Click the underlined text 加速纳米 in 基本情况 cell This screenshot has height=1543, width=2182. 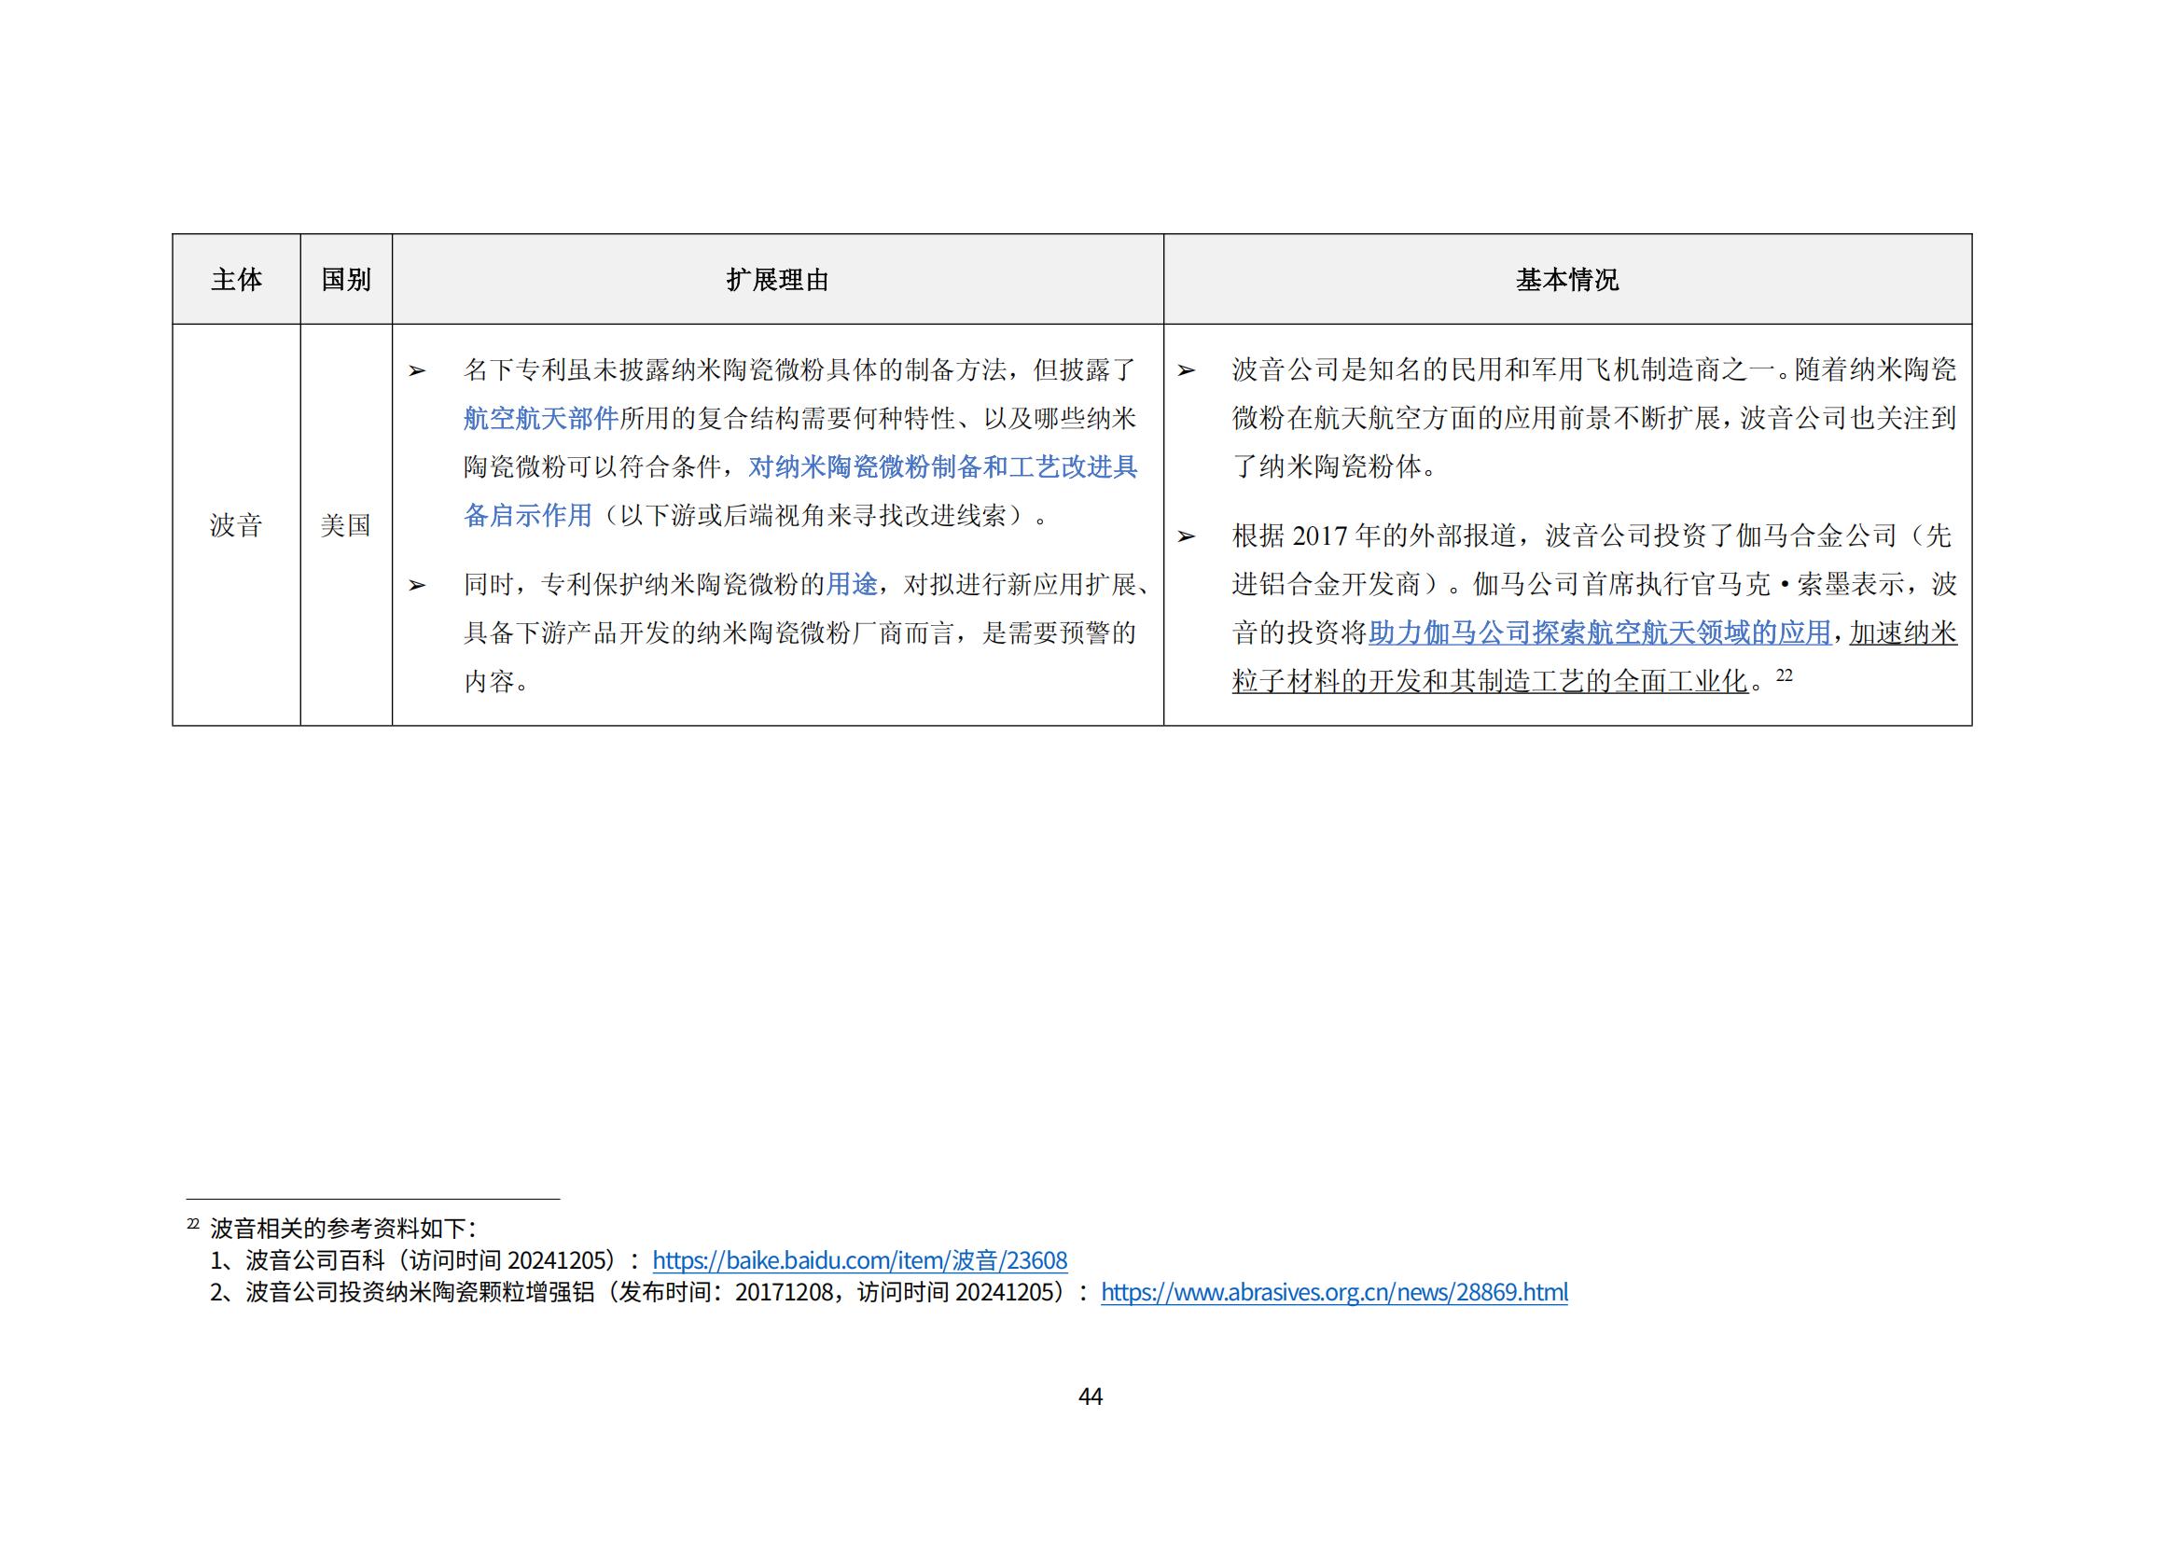(x=1902, y=632)
